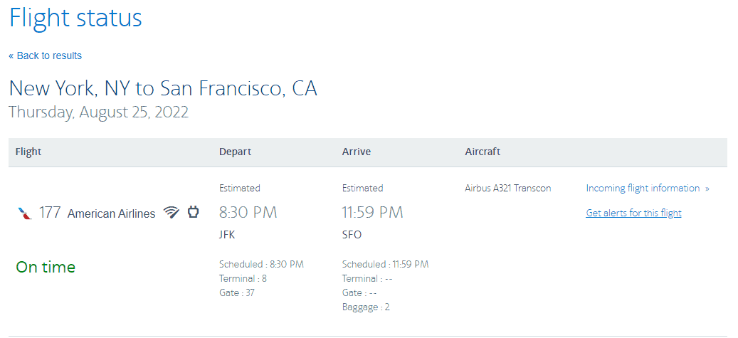
Task: Click the American Airlines logo icon
Action: pos(24,213)
